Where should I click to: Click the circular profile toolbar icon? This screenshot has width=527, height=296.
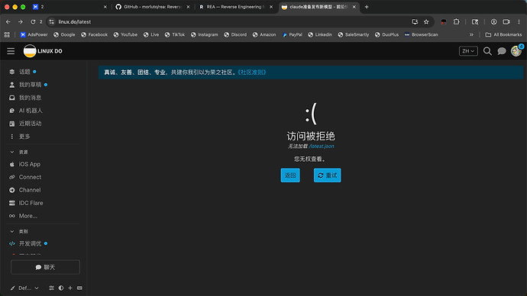click(493, 22)
